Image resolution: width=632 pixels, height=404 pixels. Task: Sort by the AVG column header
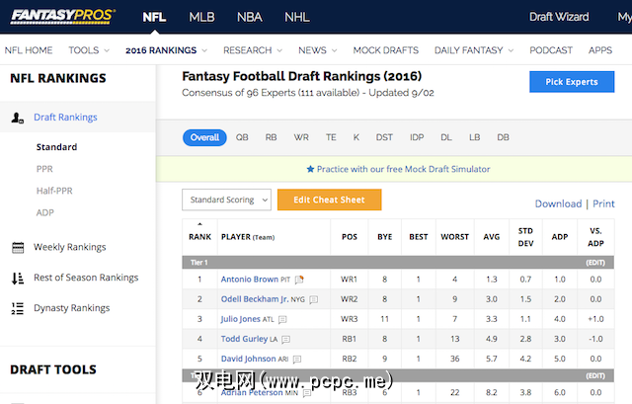tap(492, 237)
